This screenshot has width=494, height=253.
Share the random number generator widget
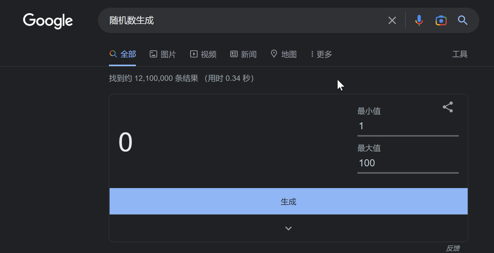[448, 107]
